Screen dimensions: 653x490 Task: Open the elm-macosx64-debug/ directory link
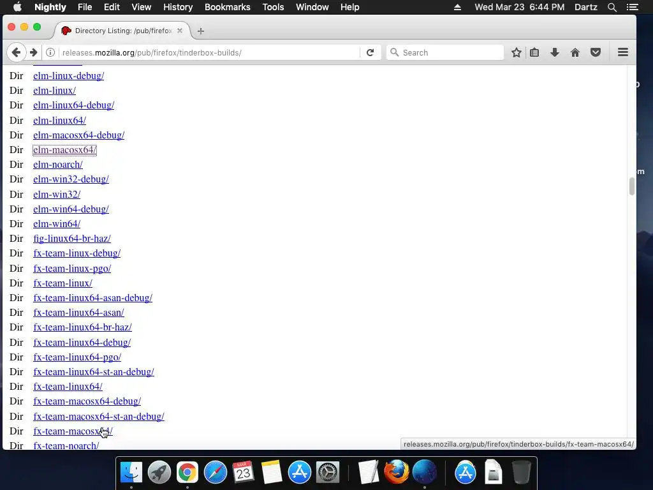(x=78, y=135)
